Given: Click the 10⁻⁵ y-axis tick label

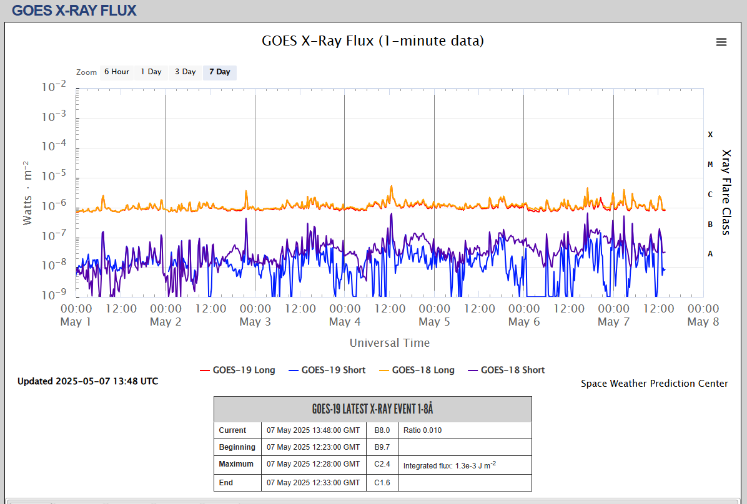Looking at the screenshot, I should coord(54,176).
